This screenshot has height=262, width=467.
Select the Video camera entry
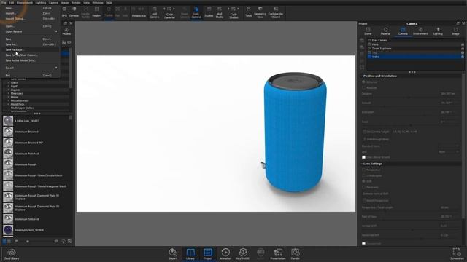tap(415, 57)
